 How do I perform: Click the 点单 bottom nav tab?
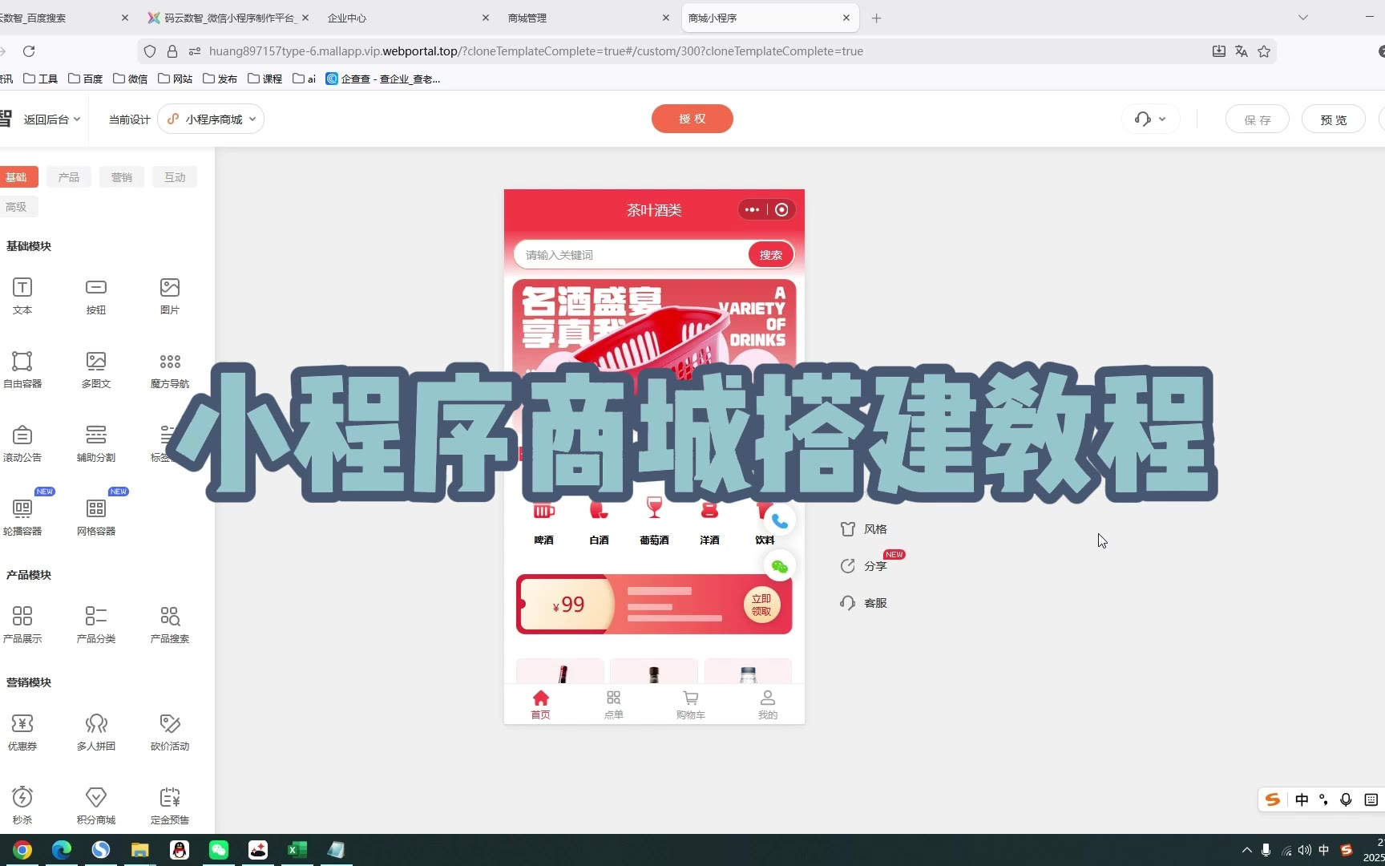tap(614, 705)
